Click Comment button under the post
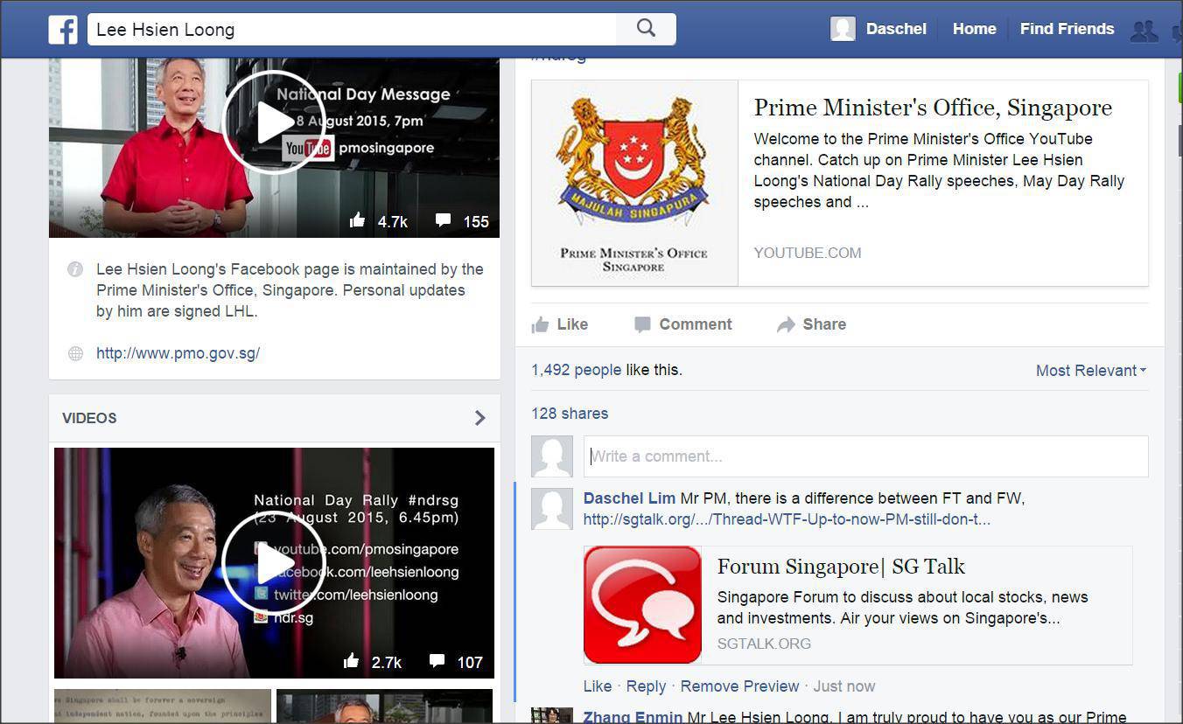This screenshot has height=724, width=1183. pyautogui.click(x=683, y=324)
